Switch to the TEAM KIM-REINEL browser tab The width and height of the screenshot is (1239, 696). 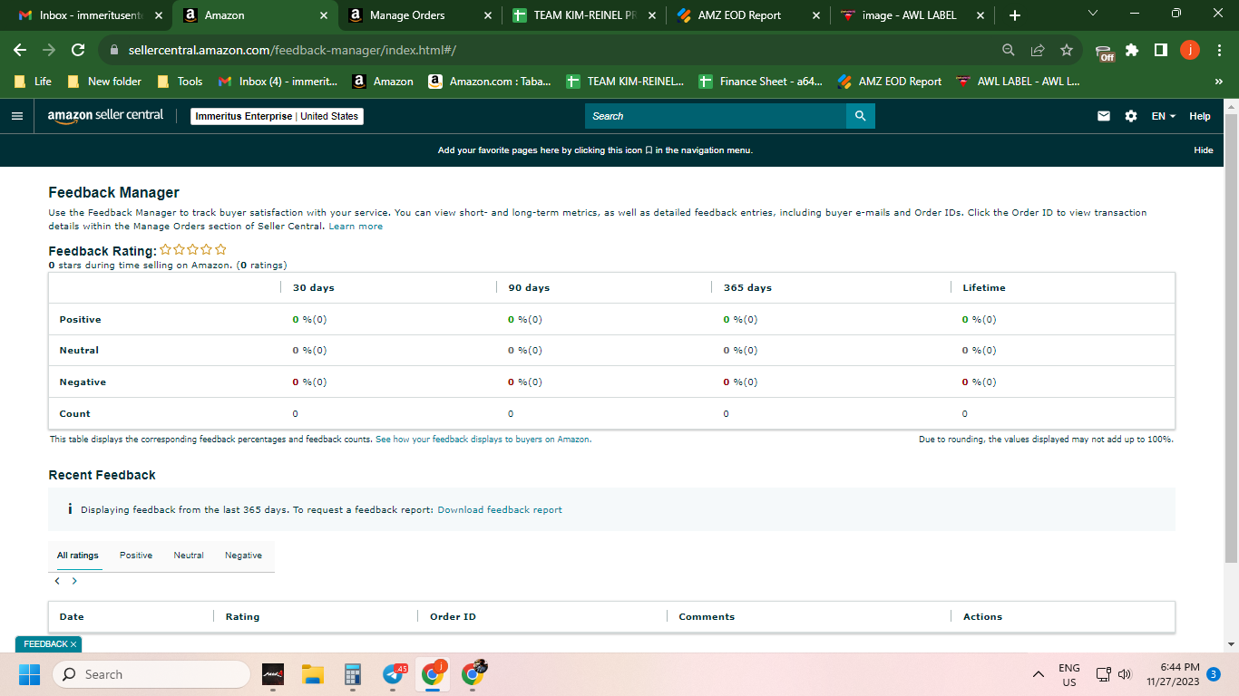584,15
